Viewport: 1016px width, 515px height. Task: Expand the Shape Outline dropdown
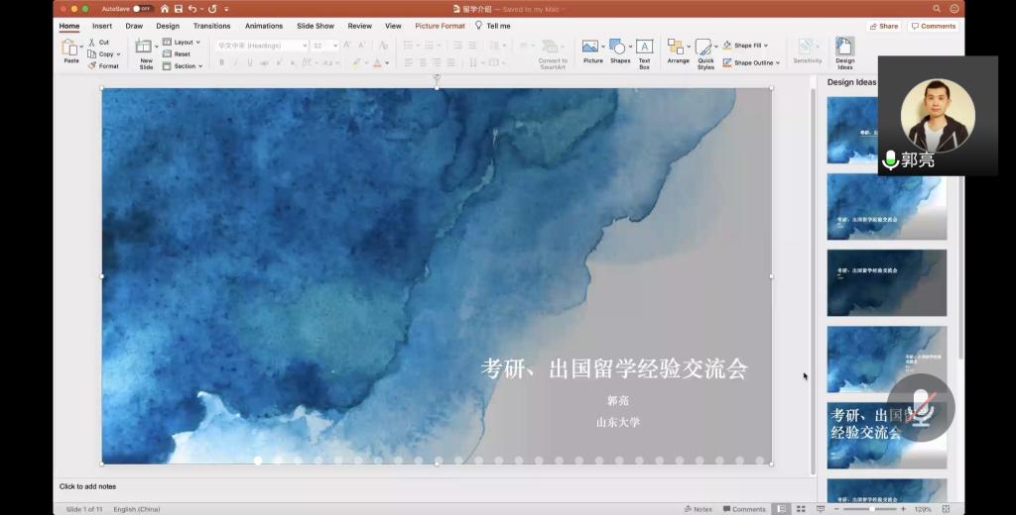(x=751, y=62)
